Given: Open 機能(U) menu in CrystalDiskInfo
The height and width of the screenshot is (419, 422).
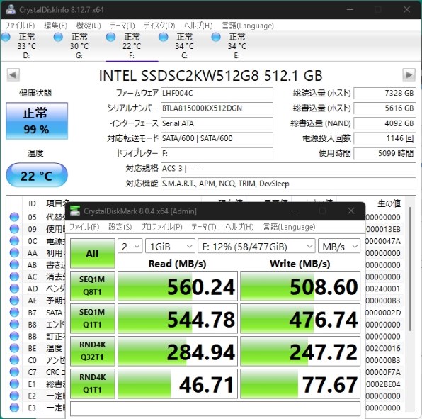Looking at the screenshot, I should pos(89,26).
